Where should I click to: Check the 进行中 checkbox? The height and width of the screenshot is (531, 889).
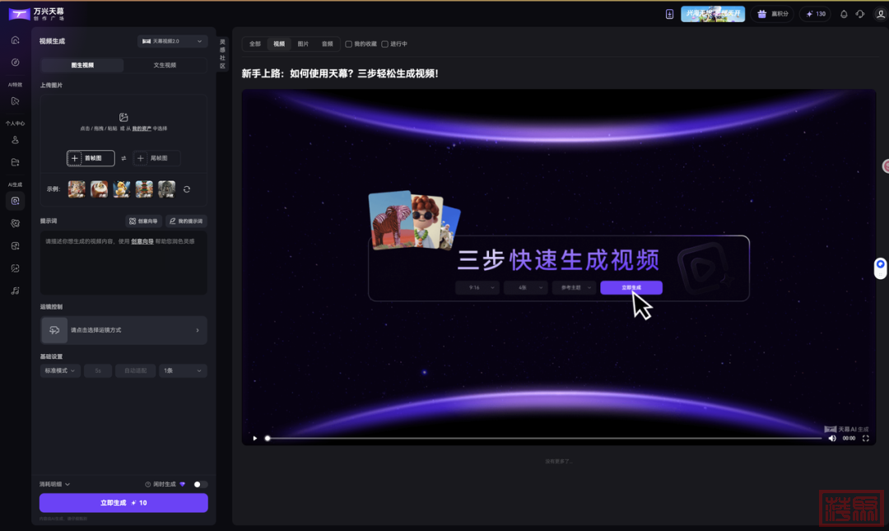[x=385, y=44]
